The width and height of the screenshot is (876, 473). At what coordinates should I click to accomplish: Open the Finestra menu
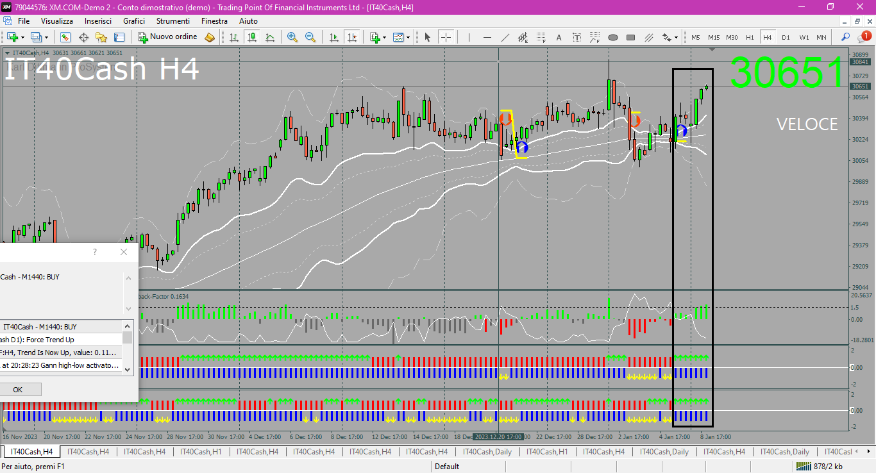(214, 21)
